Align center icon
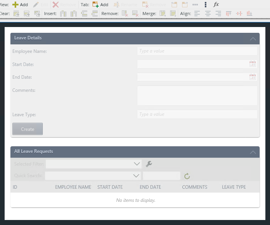270x225 pixels. (208, 14)
